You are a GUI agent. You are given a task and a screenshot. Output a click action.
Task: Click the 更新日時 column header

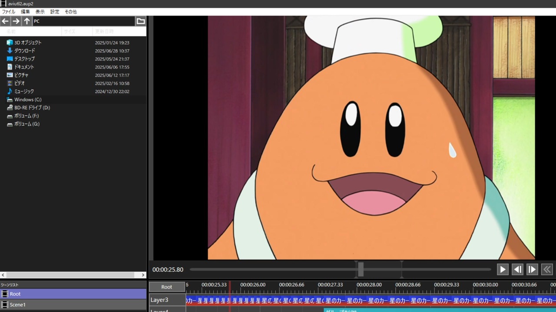[104, 32]
